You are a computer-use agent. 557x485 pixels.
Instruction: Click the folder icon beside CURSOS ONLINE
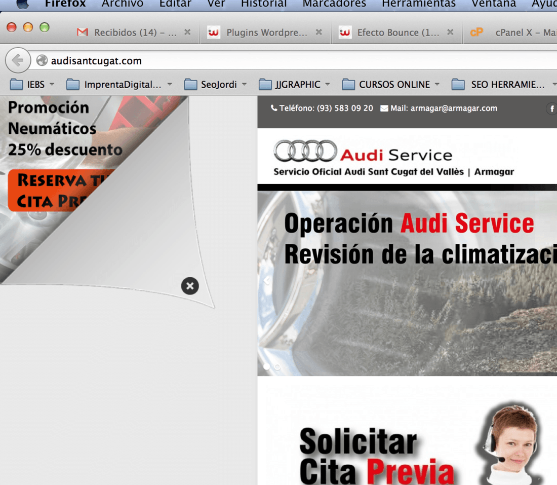pyautogui.click(x=348, y=85)
